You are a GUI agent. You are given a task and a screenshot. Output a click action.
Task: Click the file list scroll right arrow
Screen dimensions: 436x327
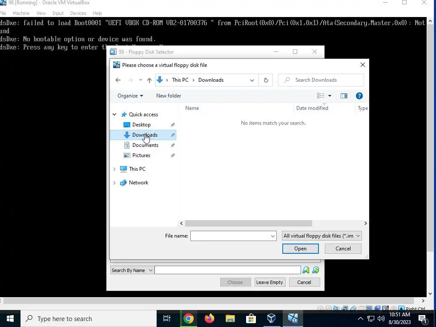point(365,223)
